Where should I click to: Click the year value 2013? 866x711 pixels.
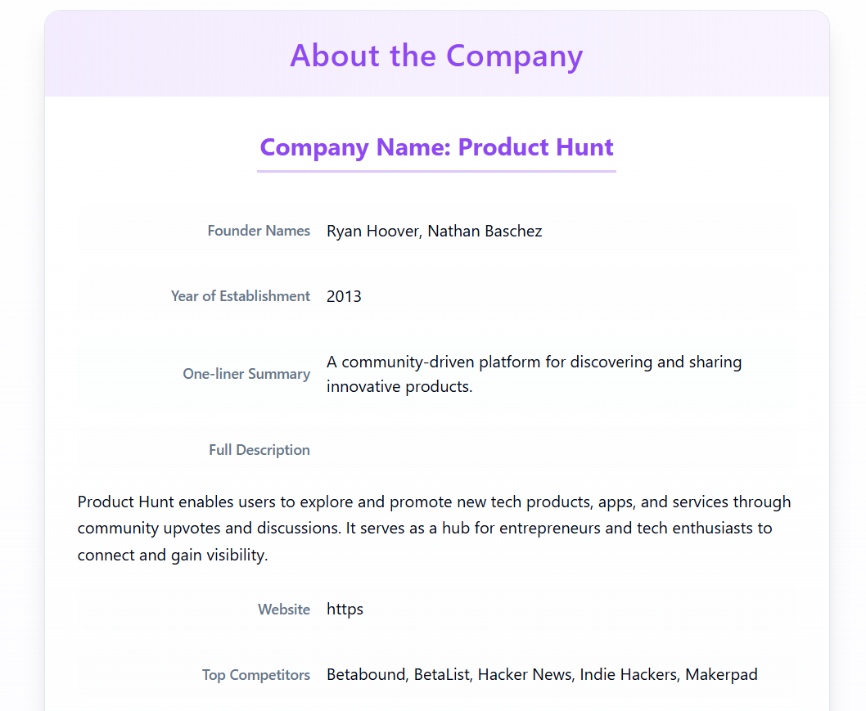pos(344,296)
